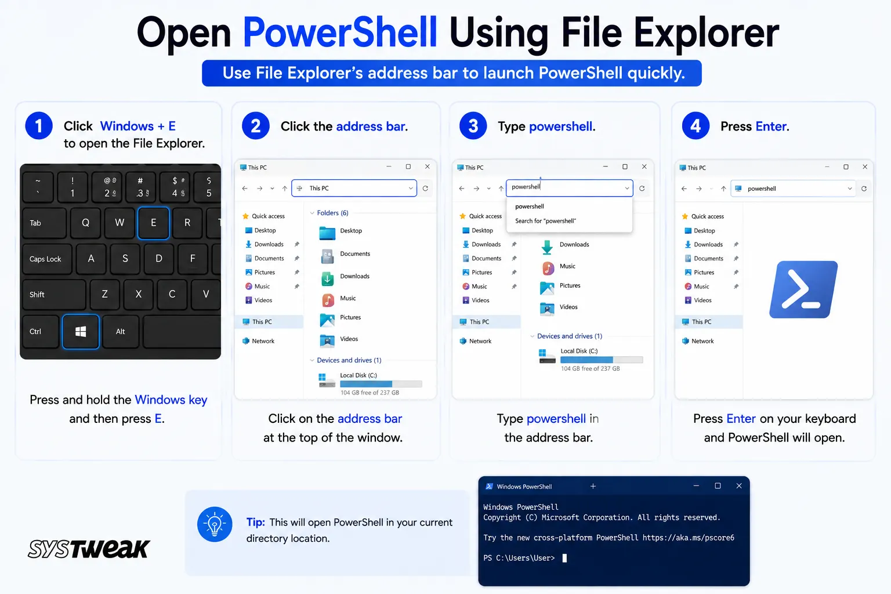Collapse the 'Folders (6)' group in step 2
Screen dimensions: 891x594
click(x=312, y=213)
